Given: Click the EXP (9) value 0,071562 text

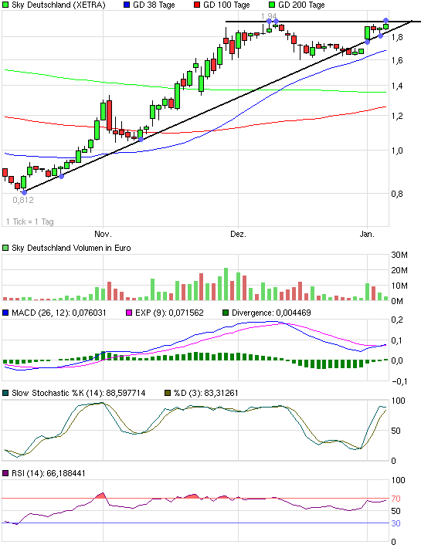Looking at the screenshot, I should coord(186,313).
